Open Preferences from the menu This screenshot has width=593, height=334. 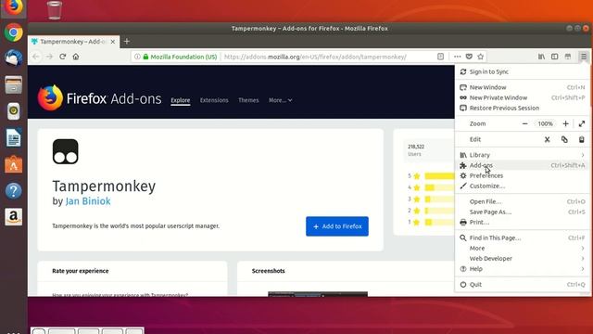click(x=523, y=175)
